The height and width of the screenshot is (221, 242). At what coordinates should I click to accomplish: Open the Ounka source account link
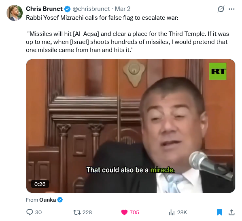coord(47,200)
